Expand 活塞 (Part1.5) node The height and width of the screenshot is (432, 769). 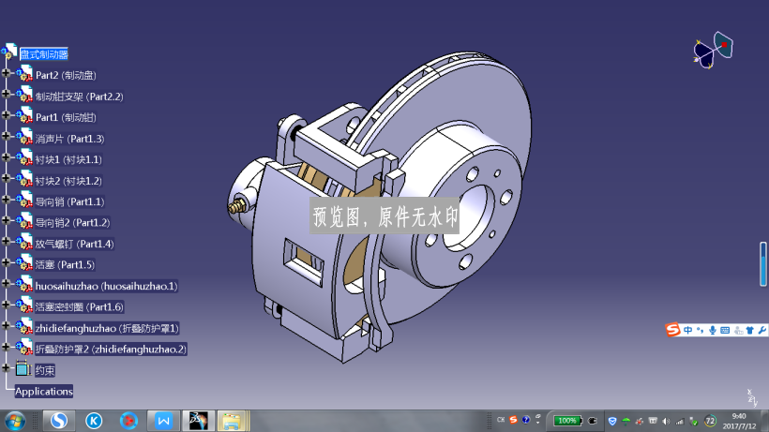click(x=6, y=262)
